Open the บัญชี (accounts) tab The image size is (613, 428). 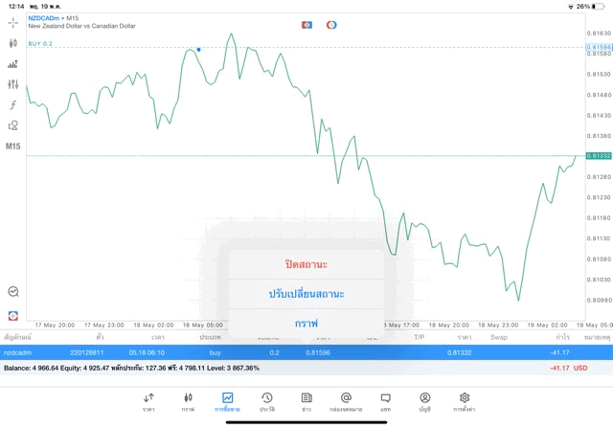tap(424, 401)
